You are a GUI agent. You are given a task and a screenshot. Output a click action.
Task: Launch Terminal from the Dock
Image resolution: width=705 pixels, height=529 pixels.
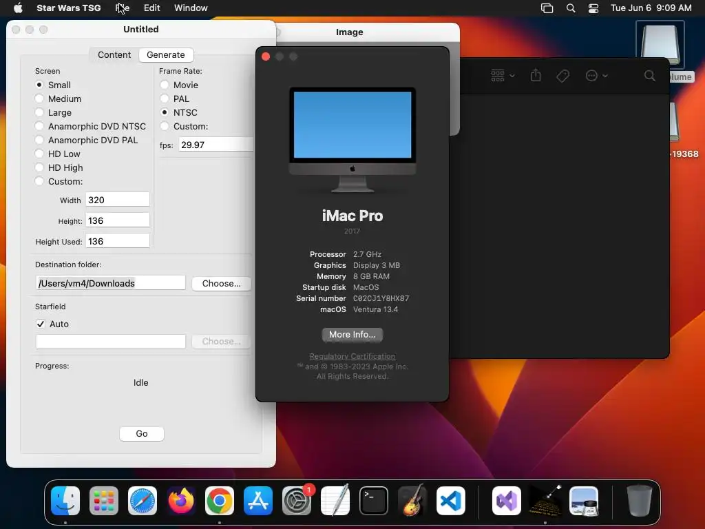tap(374, 501)
